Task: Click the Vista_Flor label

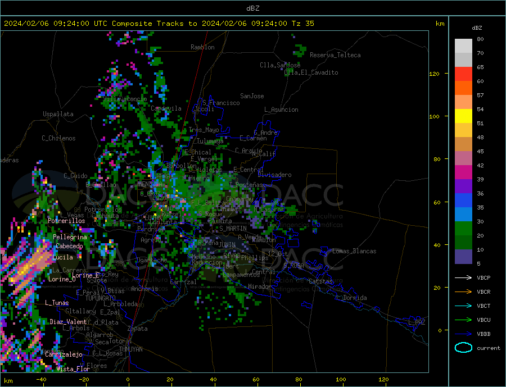Action: point(73,369)
